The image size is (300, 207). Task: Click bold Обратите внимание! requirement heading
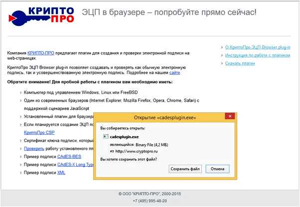90,82
